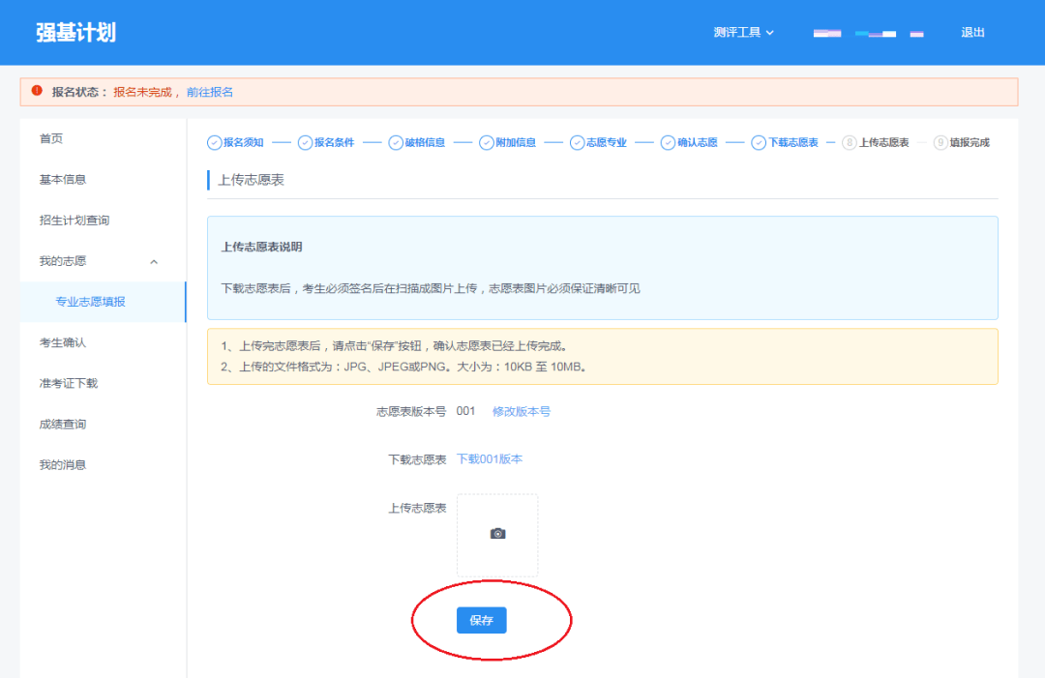Screen dimensions: 1045x678
Task: Open 首页 in the sidebar
Action: click(51, 138)
